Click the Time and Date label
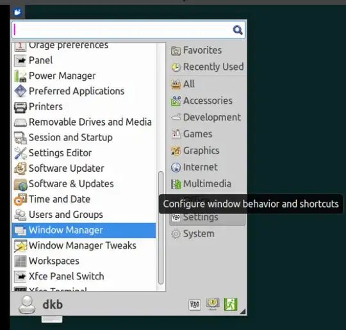This screenshot has width=346, height=330. pyautogui.click(x=60, y=199)
